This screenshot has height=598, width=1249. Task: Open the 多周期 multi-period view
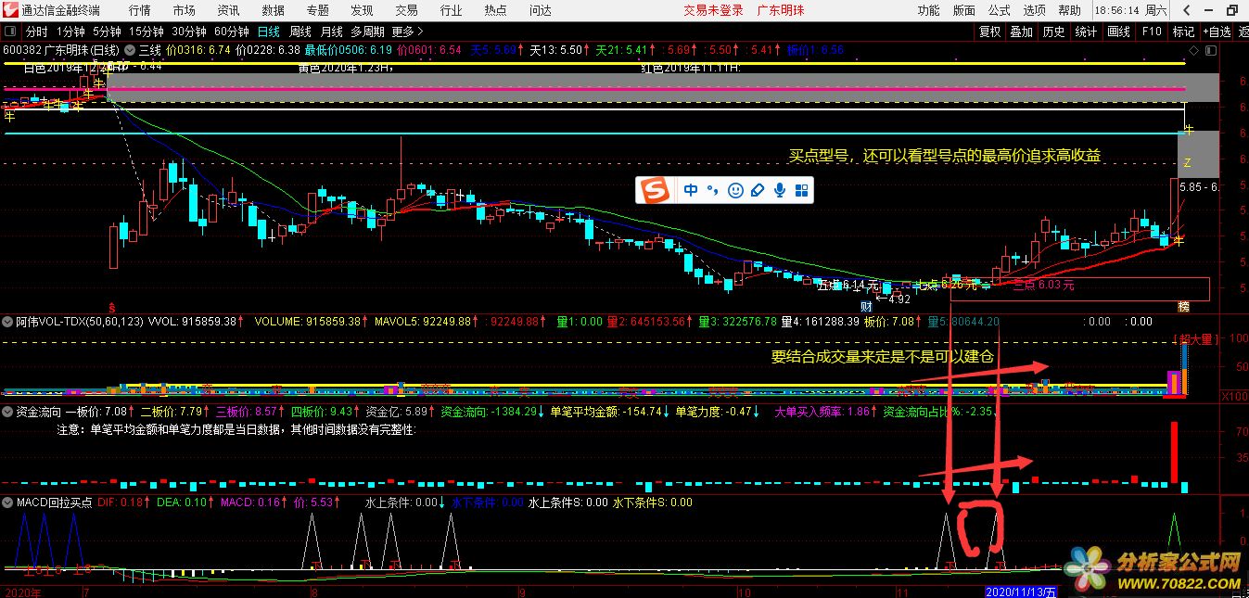(x=368, y=32)
